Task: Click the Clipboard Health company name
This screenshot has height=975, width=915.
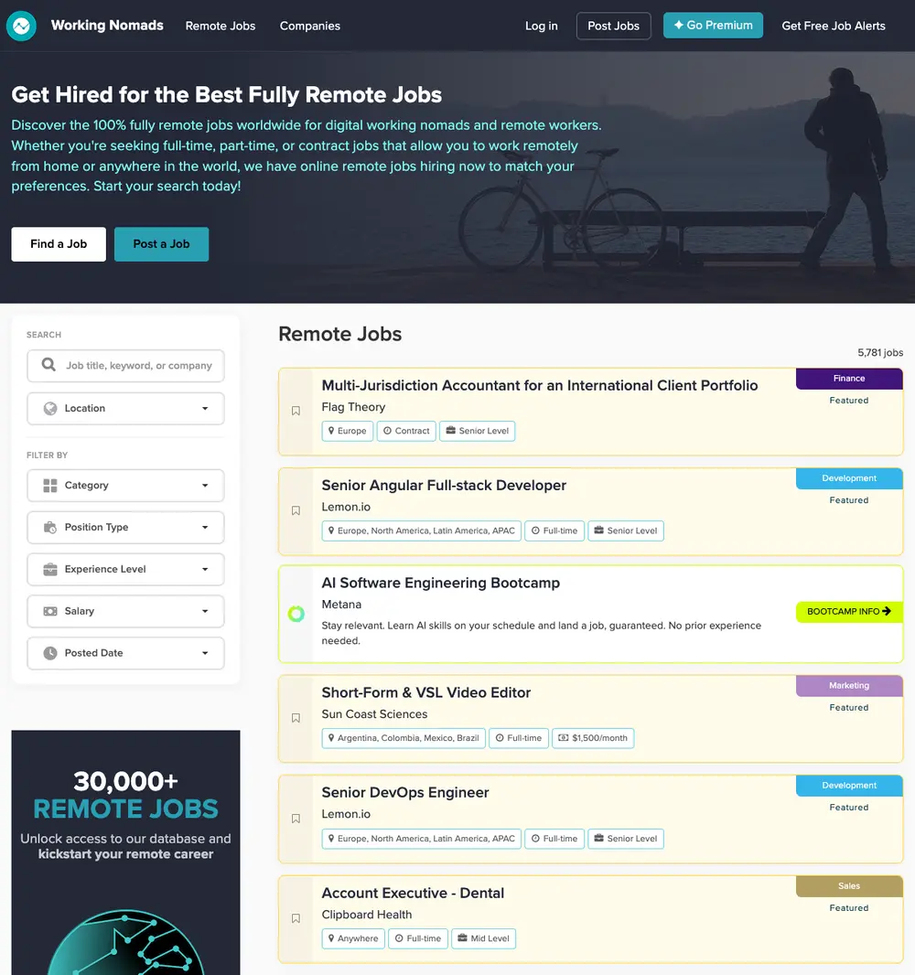Action: (366, 915)
